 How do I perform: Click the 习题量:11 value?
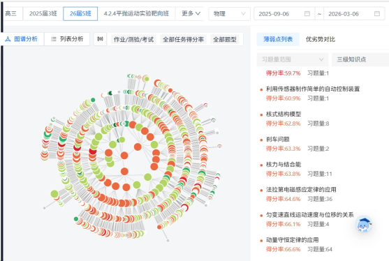pos(320,174)
